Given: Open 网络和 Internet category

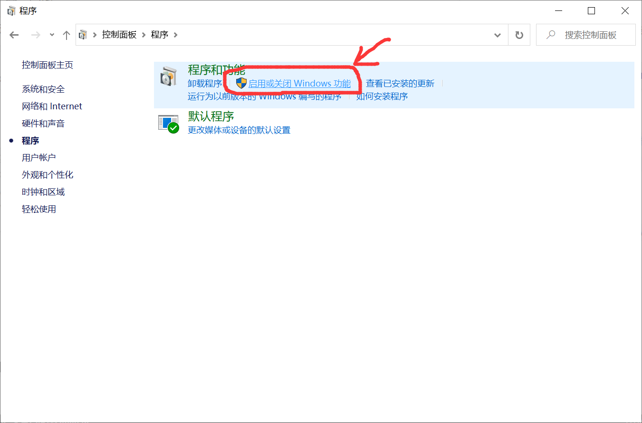Looking at the screenshot, I should coord(52,106).
